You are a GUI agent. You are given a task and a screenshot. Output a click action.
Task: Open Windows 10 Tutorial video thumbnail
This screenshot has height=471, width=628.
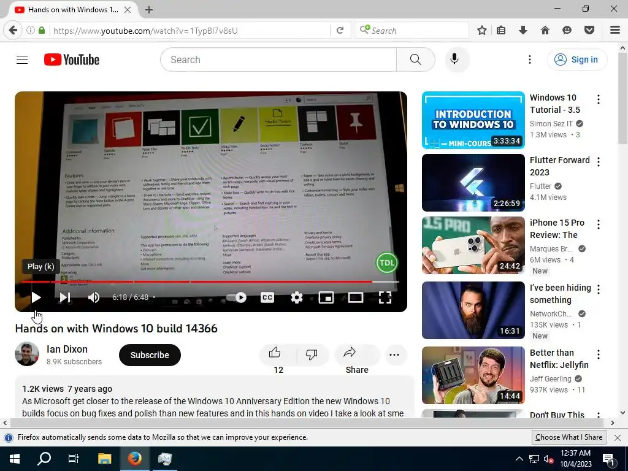pos(473,120)
